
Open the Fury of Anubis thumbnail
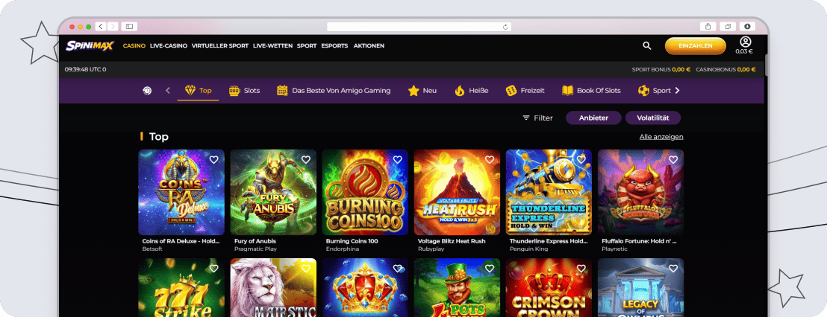273,192
